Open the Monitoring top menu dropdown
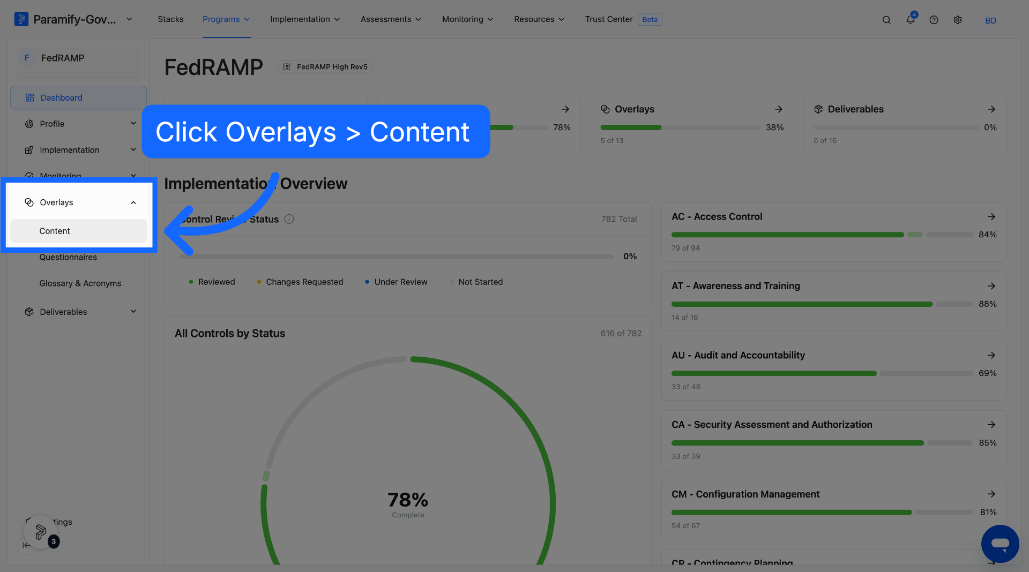 click(467, 19)
